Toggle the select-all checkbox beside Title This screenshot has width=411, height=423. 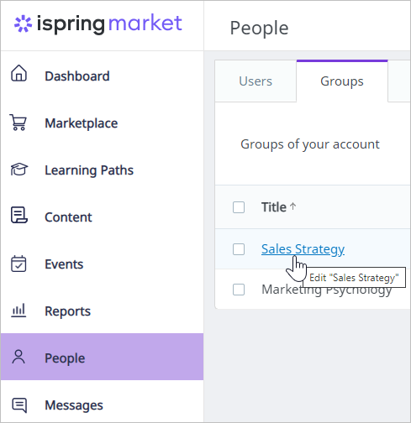pyautogui.click(x=239, y=207)
